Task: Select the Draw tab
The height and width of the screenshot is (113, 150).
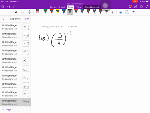Action: pyautogui.click(x=71, y=7)
